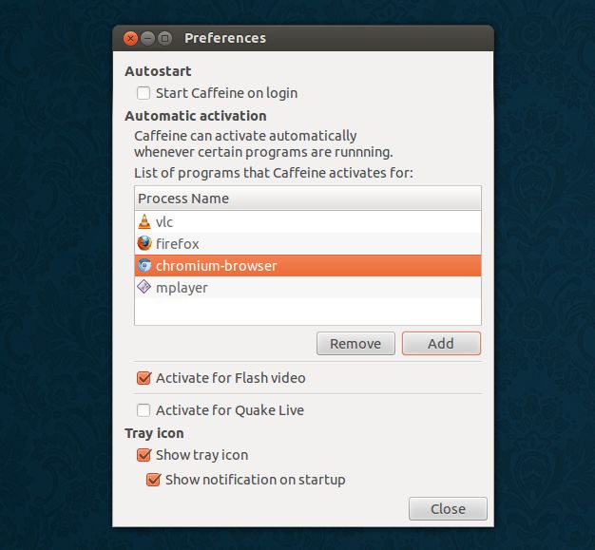Click the Chromium icon in the highlighted row
This screenshot has height=550, width=595.
click(144, 266)
